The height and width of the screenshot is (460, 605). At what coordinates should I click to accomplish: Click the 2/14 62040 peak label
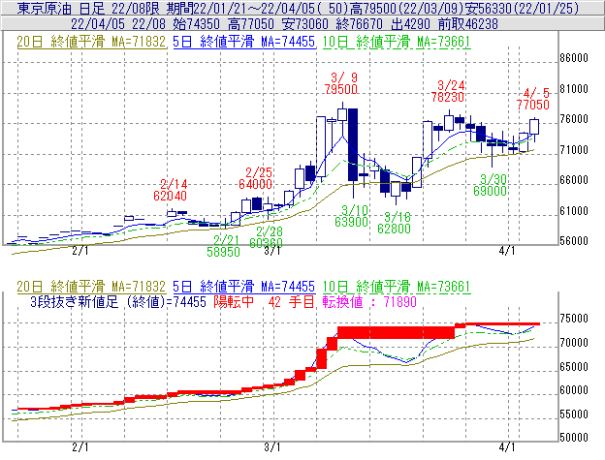(x=171, y=190)
